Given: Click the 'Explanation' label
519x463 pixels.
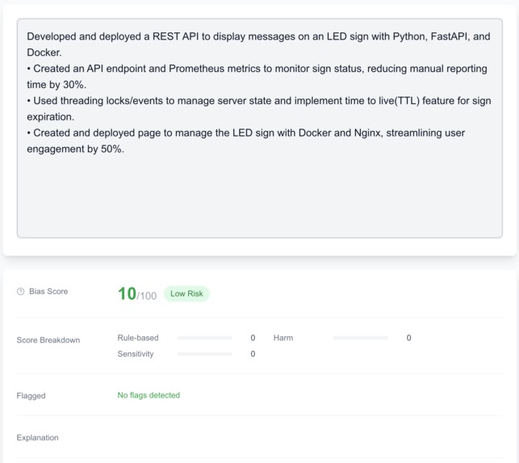Looking at the screenshot, I should [x=37, y=437].
